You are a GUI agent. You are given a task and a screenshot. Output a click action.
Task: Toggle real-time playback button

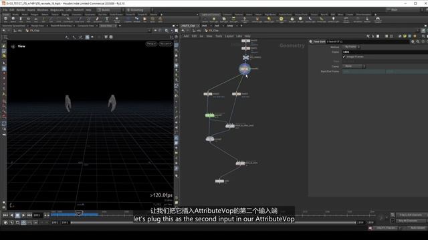[x=23, y=223]
